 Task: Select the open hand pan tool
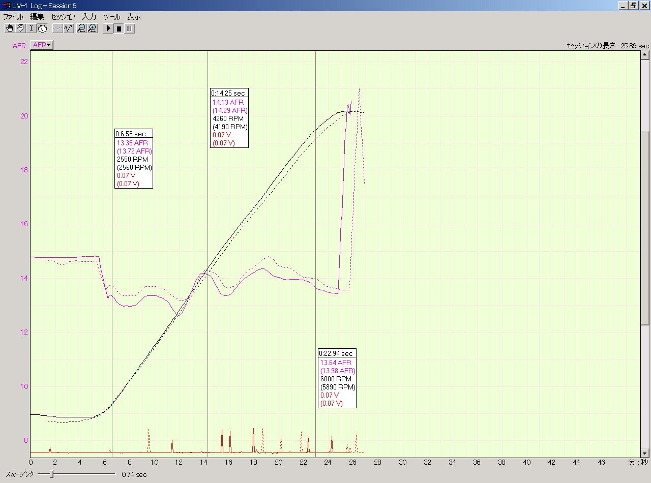coord(10,28)
